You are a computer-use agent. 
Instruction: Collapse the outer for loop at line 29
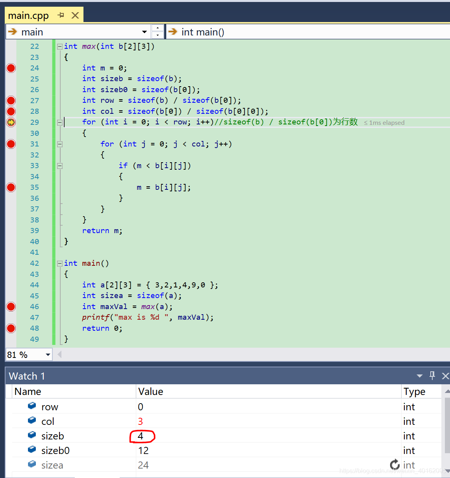[x=60, y=122]
